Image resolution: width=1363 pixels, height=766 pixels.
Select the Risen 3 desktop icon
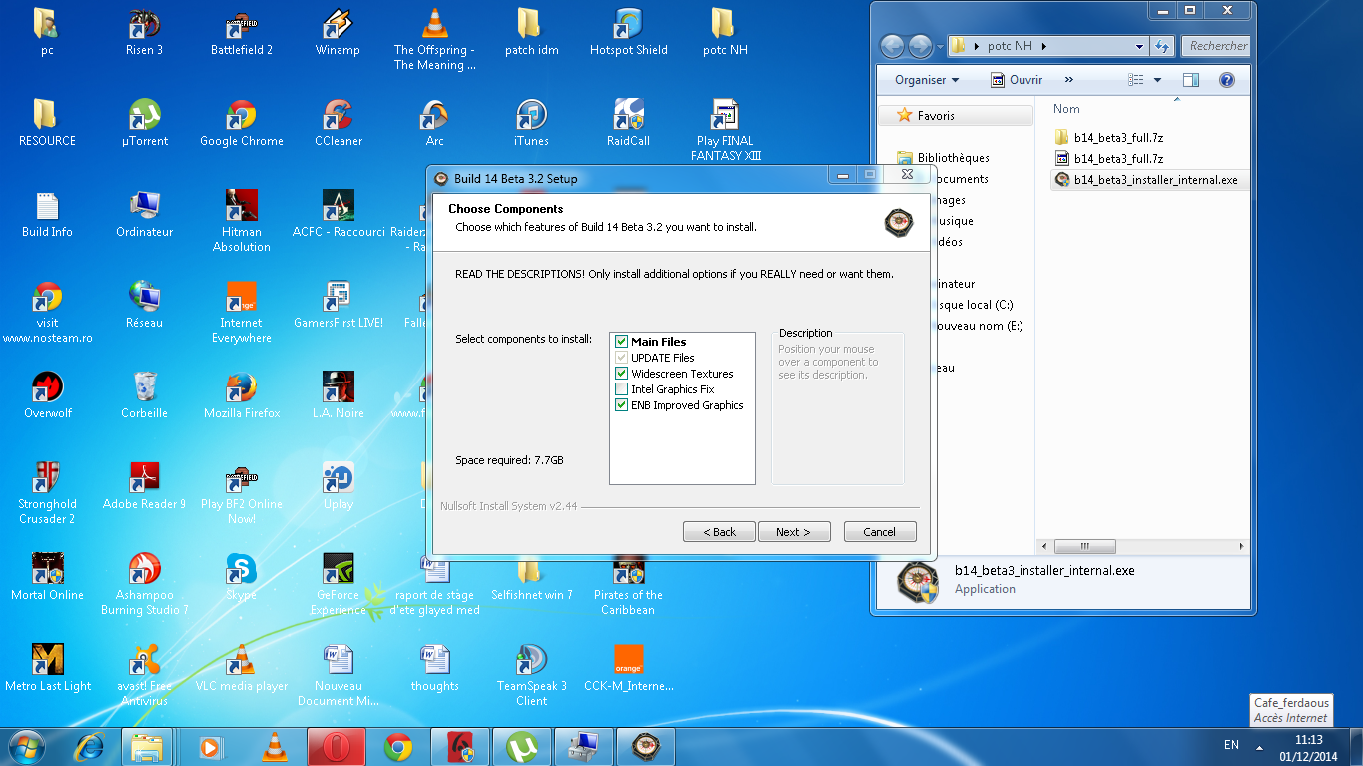click(145, 32)
